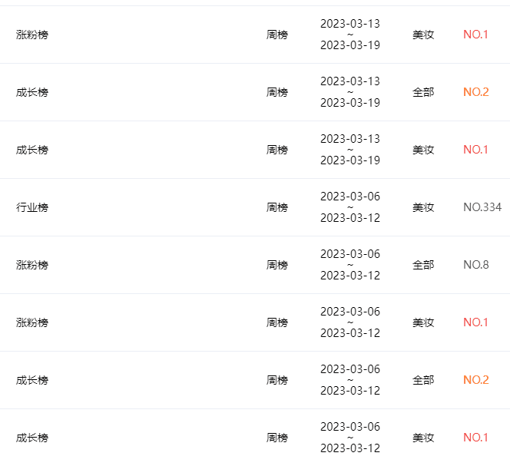
Task: Click the date range in the 行业榜 row
Action: point(350,207)
